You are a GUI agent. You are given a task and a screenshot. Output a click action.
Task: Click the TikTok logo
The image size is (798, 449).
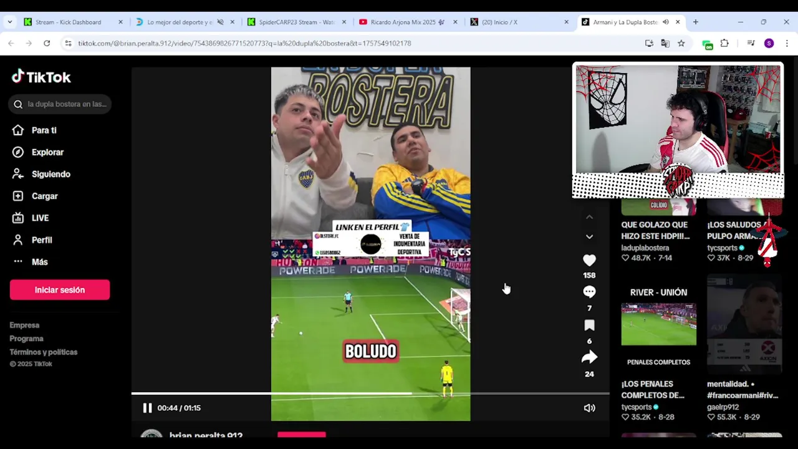41,77
